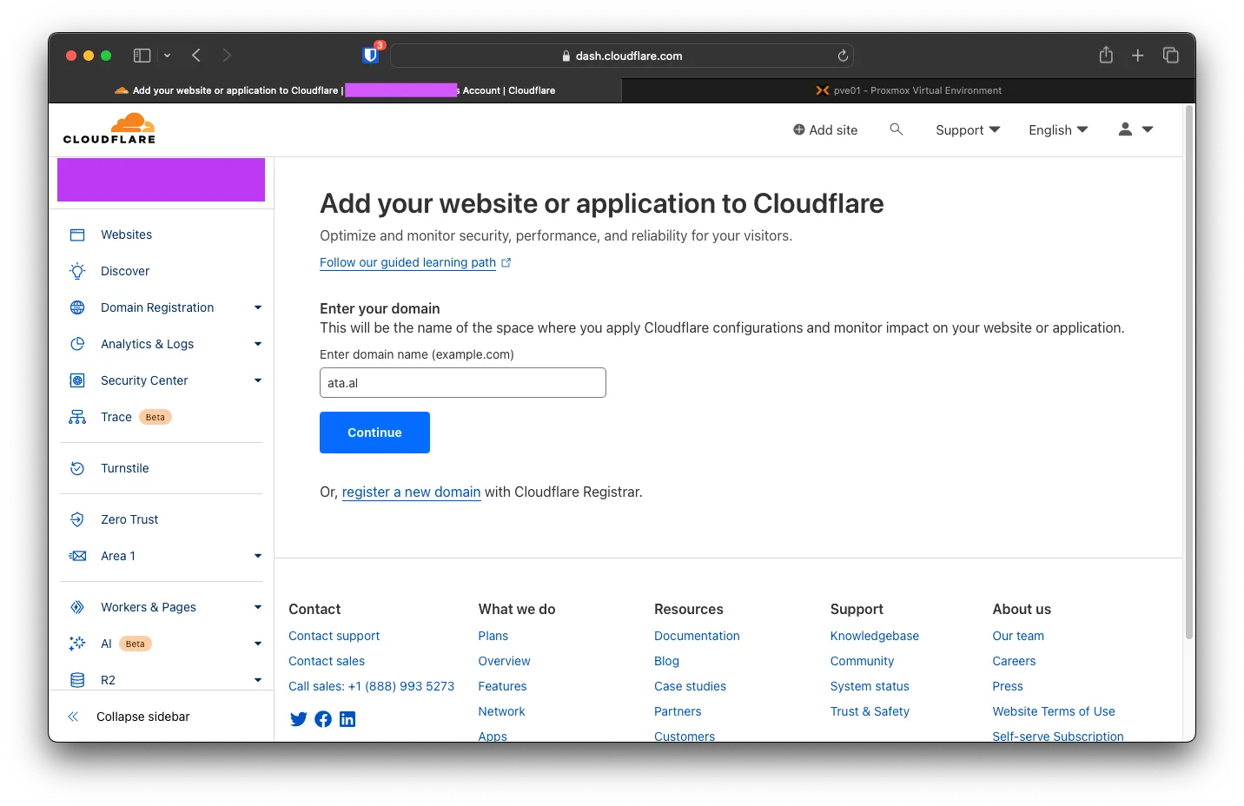Click register a new domain link
1244x806 pixels.
[411, 492]
